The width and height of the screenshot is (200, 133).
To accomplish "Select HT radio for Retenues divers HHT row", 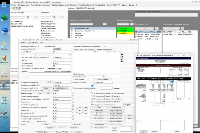I will [77, 113].
